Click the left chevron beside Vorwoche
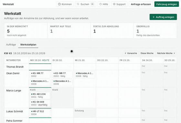This screenshot has width=181, height=123. click(x=125, y=53)
